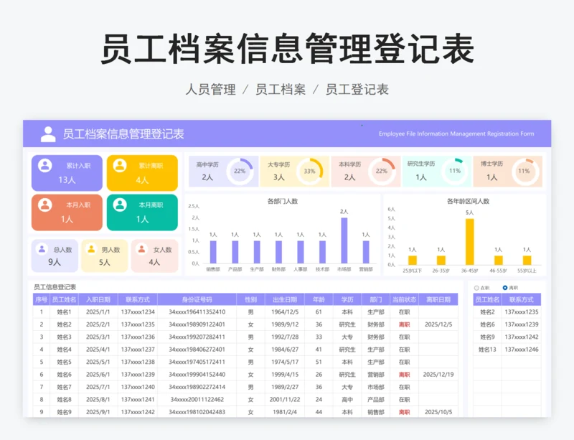
Task: Click the person icon beside 女人数
Action: [x=141, y=249]
